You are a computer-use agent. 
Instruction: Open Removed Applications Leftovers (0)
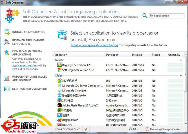pyautogui.click(x=28, y=42)
